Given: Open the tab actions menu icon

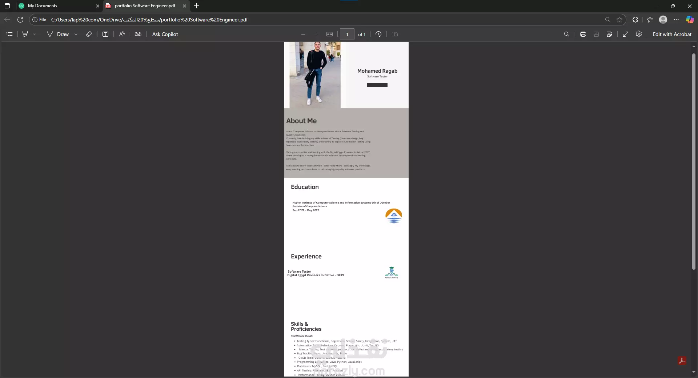Looking at the screenshot, I should [7, 6].
